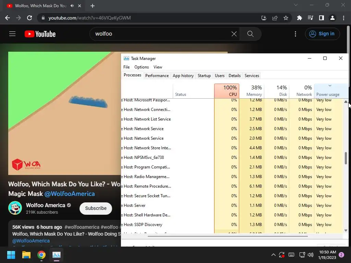Click the install app icon in address bar
Image resolution: width=351 pixels, height=263 pixels.
click(x=264, y=18)
